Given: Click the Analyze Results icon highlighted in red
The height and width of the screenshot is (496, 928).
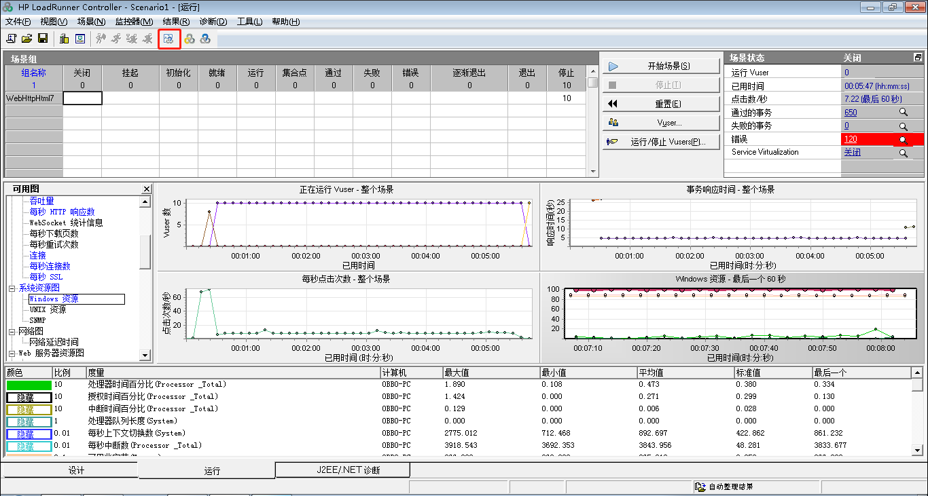Looking at the screenshot, I should click(169, 39).
